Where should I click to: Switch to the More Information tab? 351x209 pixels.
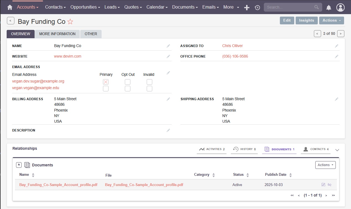(57, 34)
